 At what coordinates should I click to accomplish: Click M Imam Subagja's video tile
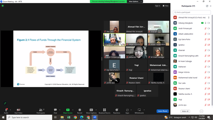[158, 52]
